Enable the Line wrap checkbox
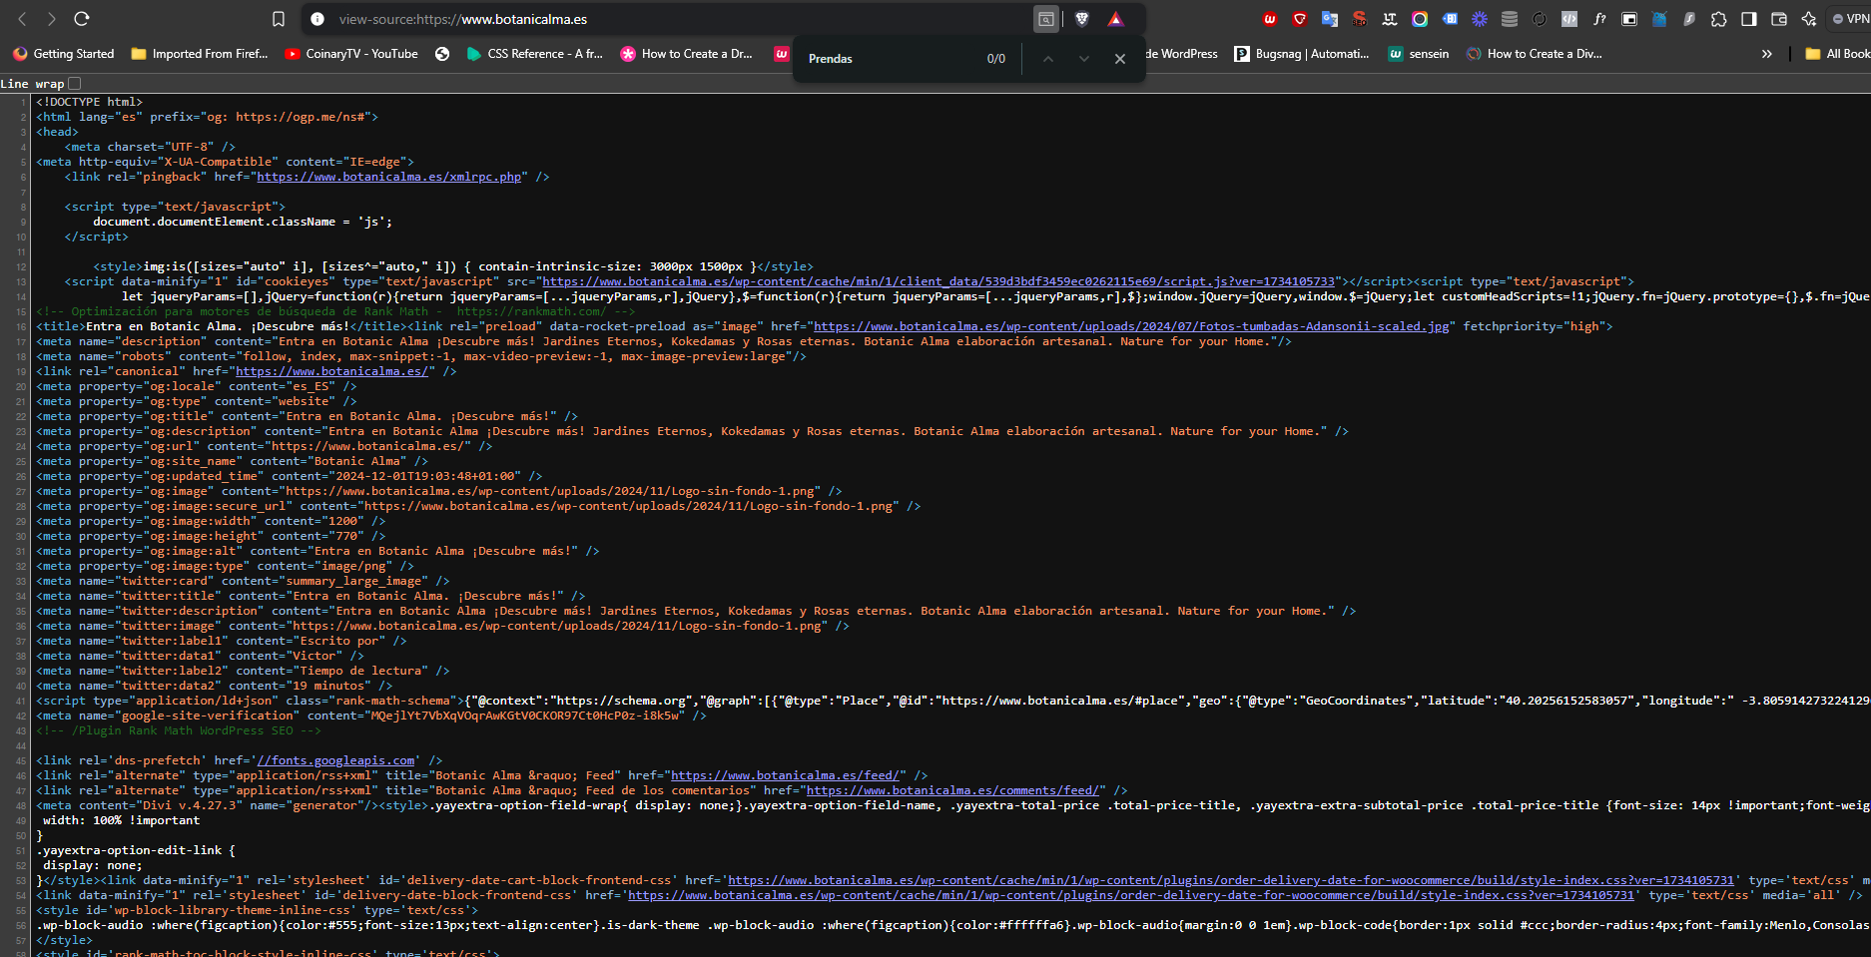Screen dimensions: 1871x957 (74, 84)
